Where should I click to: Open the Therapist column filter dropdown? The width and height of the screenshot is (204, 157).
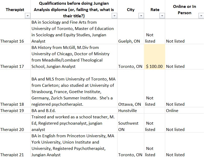[x=28, y=16]
